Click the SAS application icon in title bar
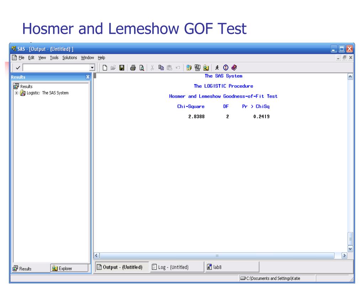This screenshot has height=293, width=364. tap(14, 49)
